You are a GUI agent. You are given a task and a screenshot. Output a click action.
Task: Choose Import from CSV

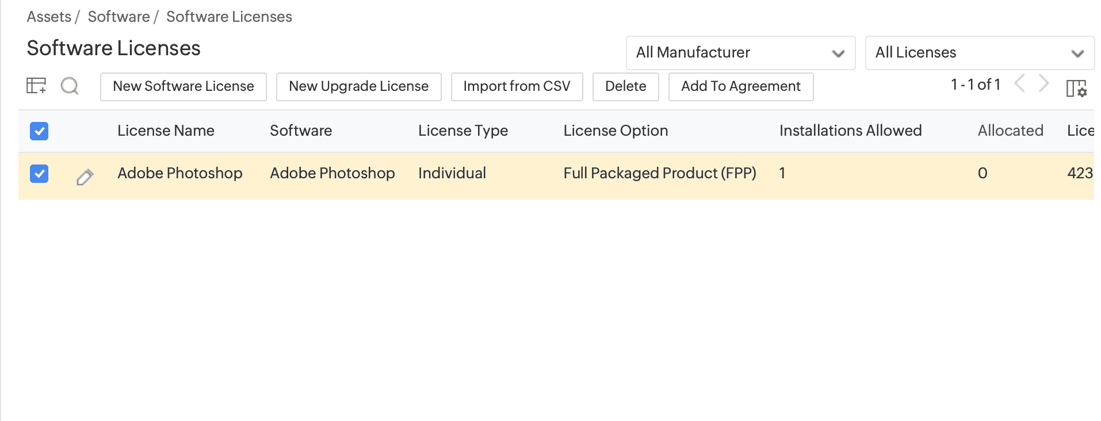(517, 86)
